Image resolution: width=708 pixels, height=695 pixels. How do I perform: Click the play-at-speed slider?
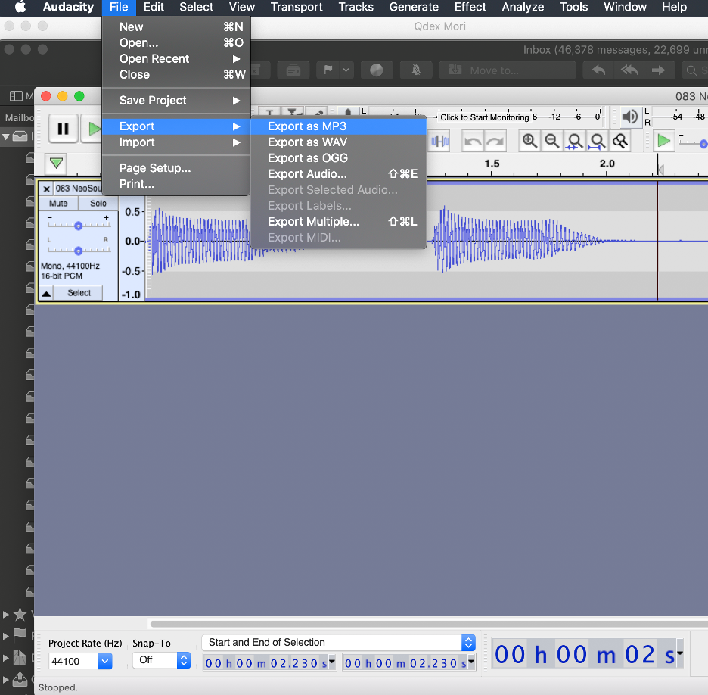693,143
